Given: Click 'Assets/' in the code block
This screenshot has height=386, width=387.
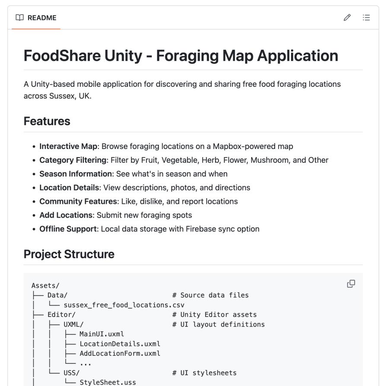Looking at the screenshot, I should (x=45, y=285).
